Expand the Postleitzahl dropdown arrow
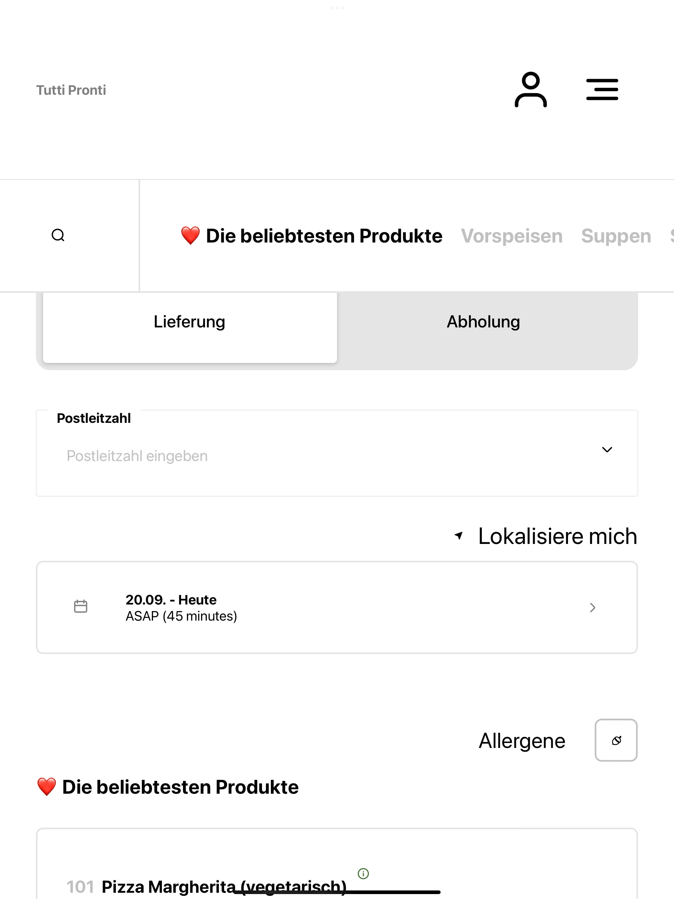The image size is (674, 899). pyautogui.click(x=607, y=449)
